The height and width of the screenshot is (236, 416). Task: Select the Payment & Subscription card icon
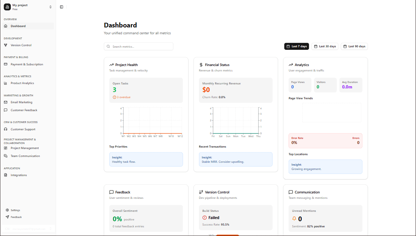[6, 64]
